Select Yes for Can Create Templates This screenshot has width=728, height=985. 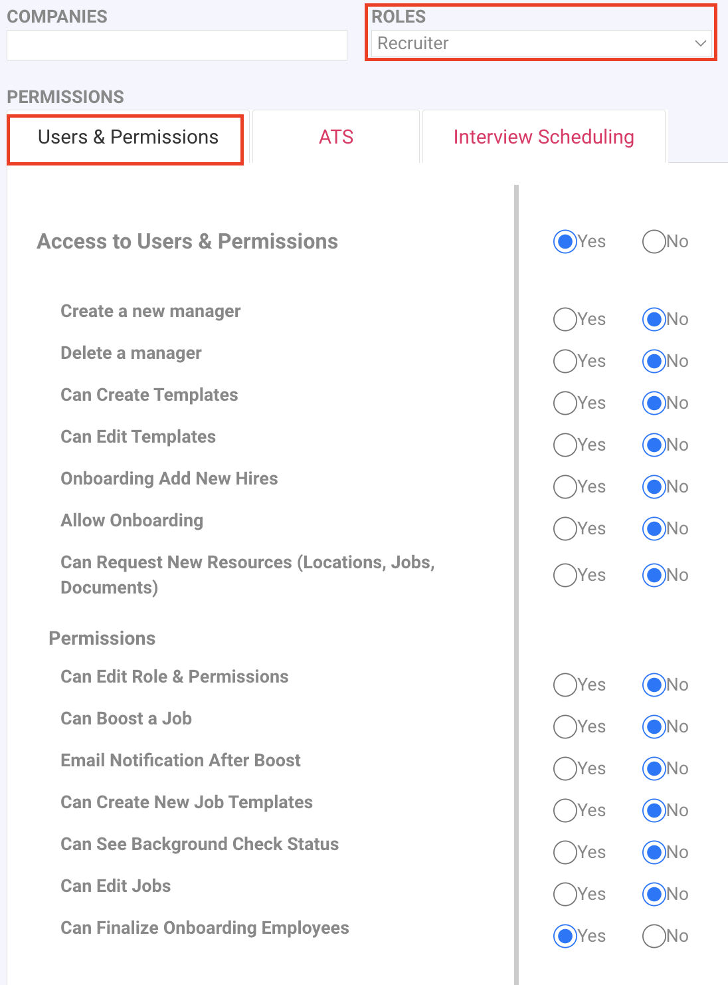(565, 403)
